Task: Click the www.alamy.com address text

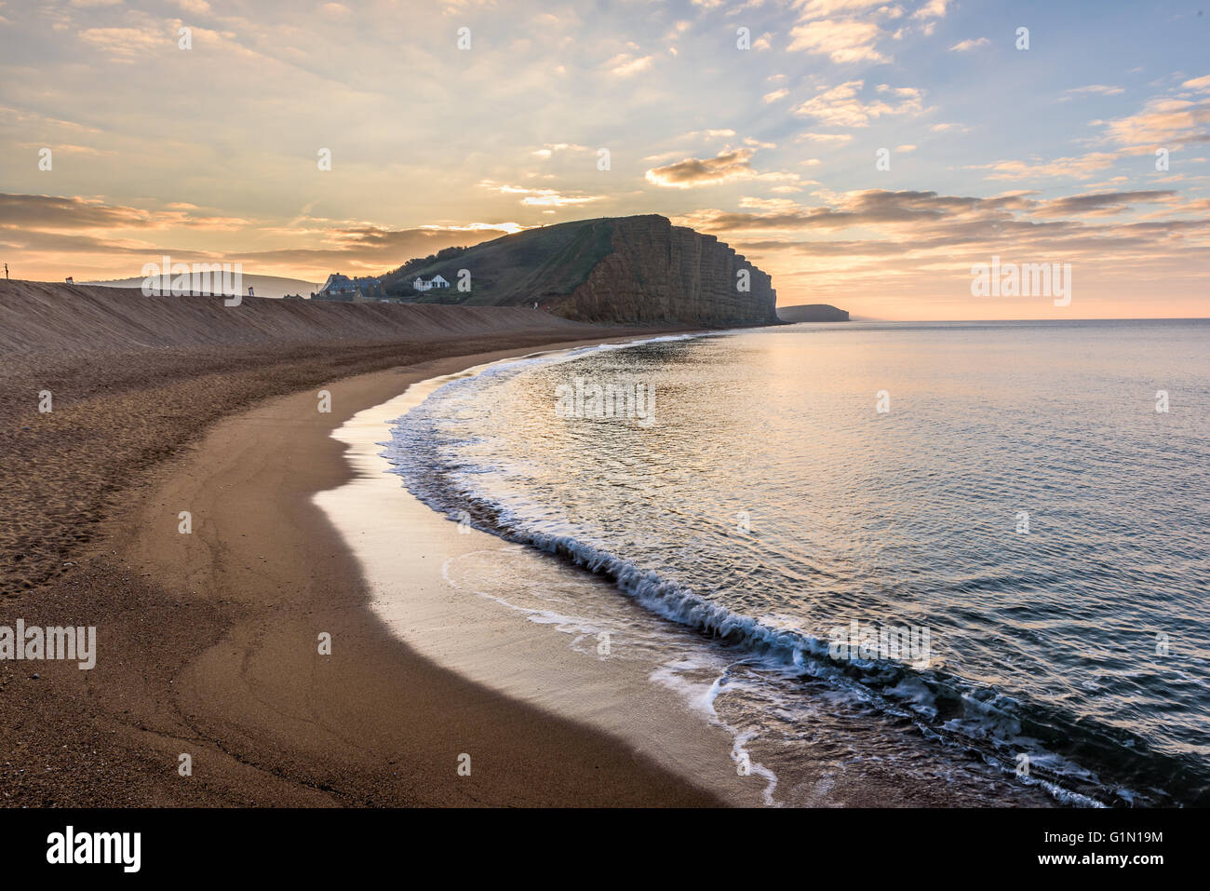Action: point(1101,859)
